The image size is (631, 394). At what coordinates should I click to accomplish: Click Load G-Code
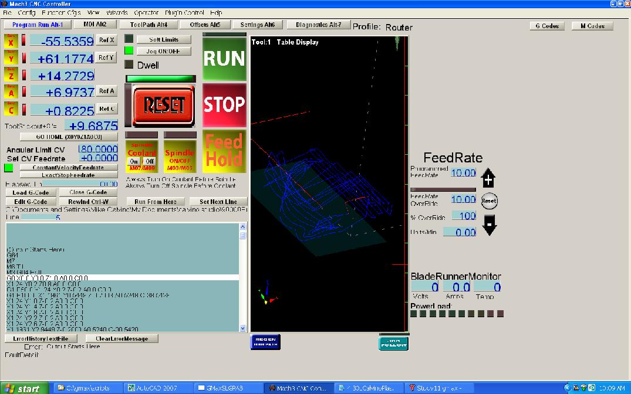click(x=31, y=192)
